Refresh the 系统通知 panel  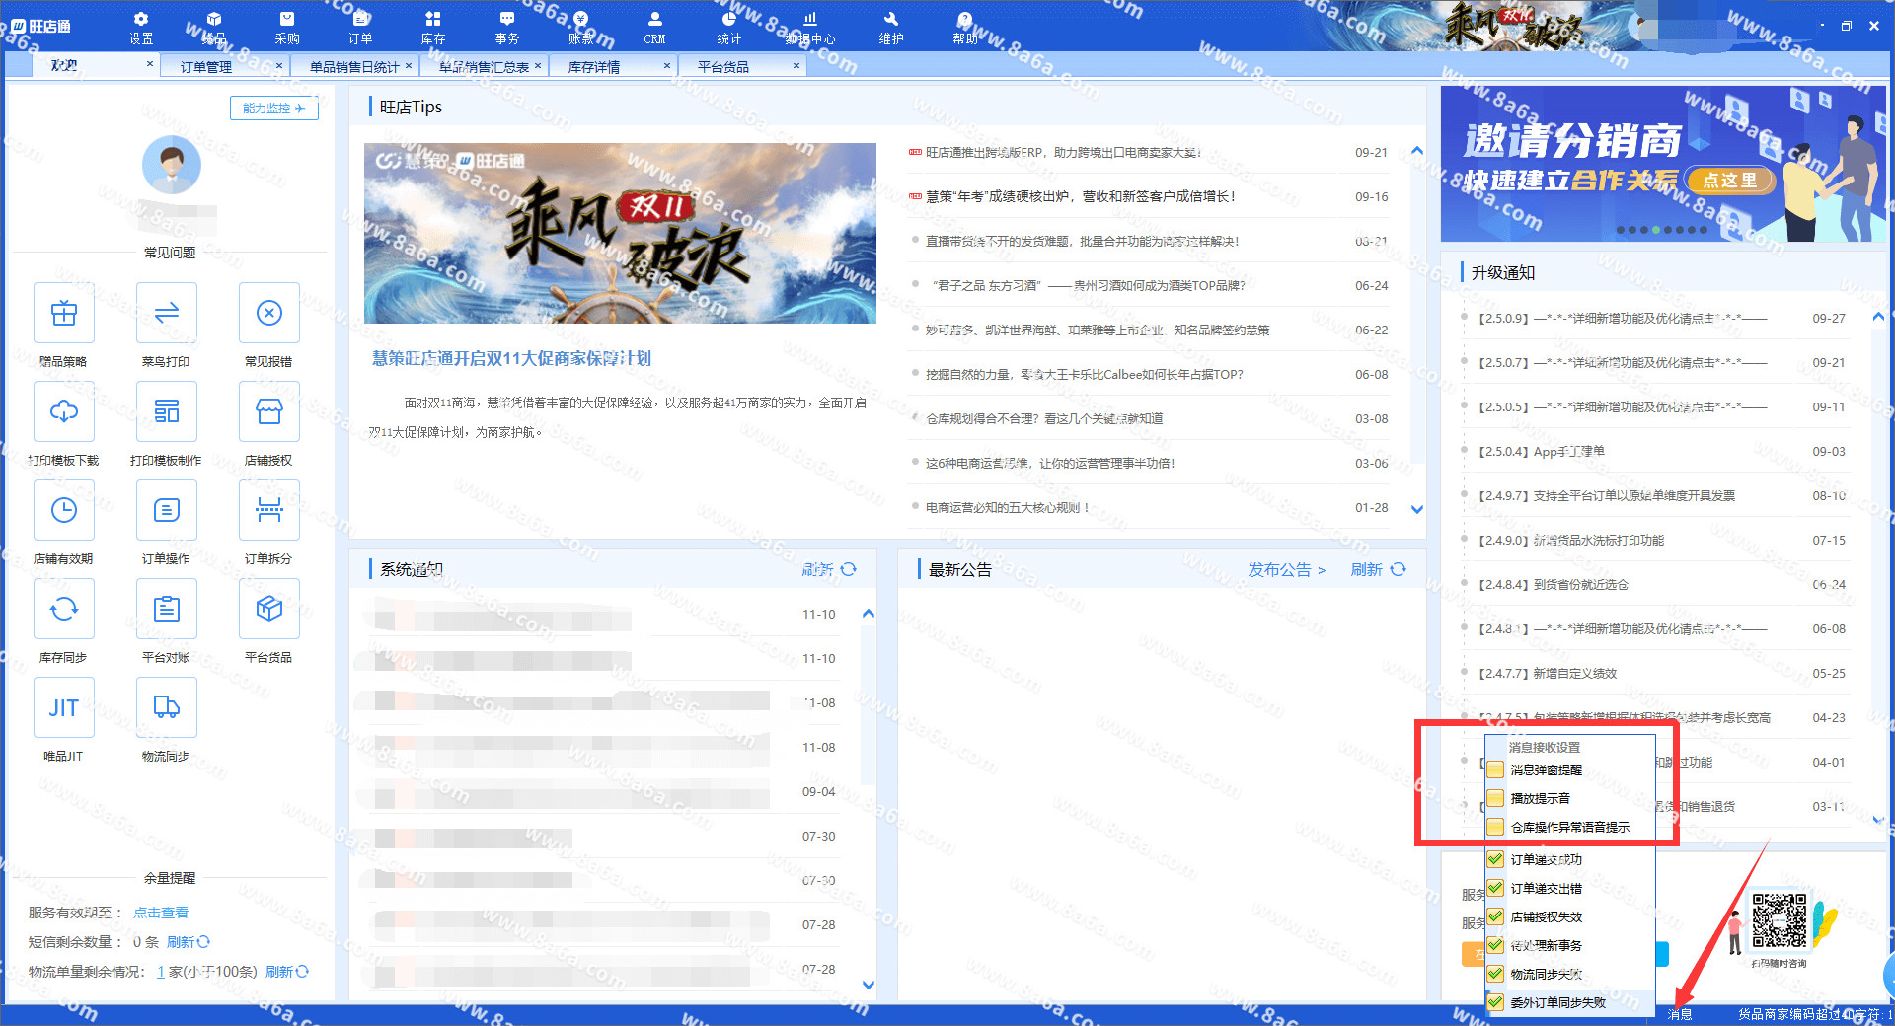pyautogui.click(x=829, y=569)
